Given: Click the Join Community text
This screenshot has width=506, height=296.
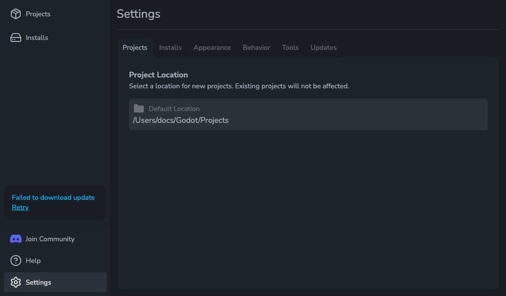Looking at the screenshot, I should 50,239.
